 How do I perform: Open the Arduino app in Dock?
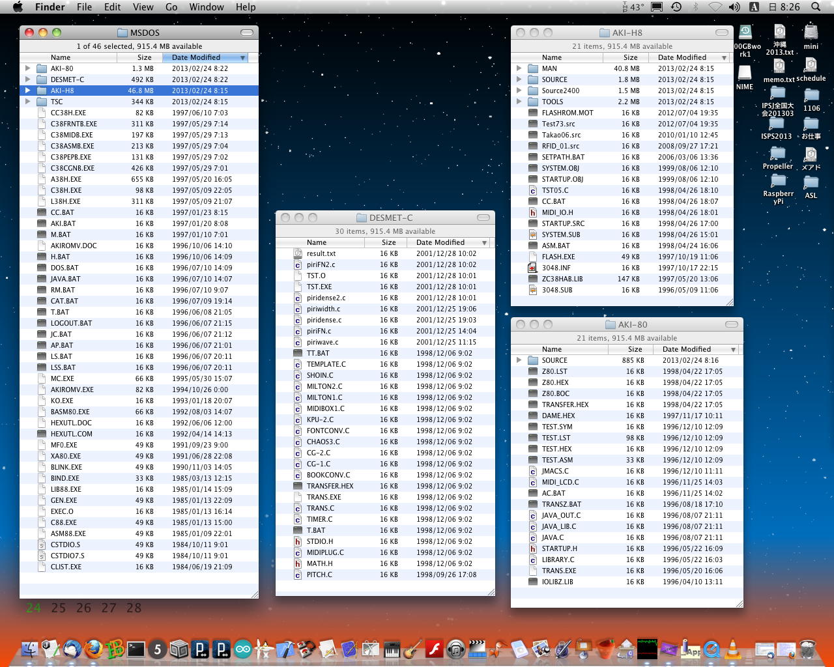(x=243, y=649)
